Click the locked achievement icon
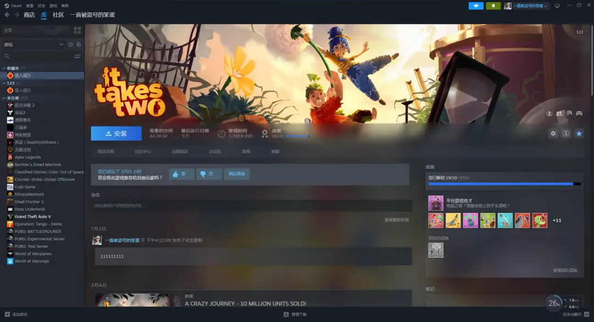The image size is (594, 322). pos(436,250)
